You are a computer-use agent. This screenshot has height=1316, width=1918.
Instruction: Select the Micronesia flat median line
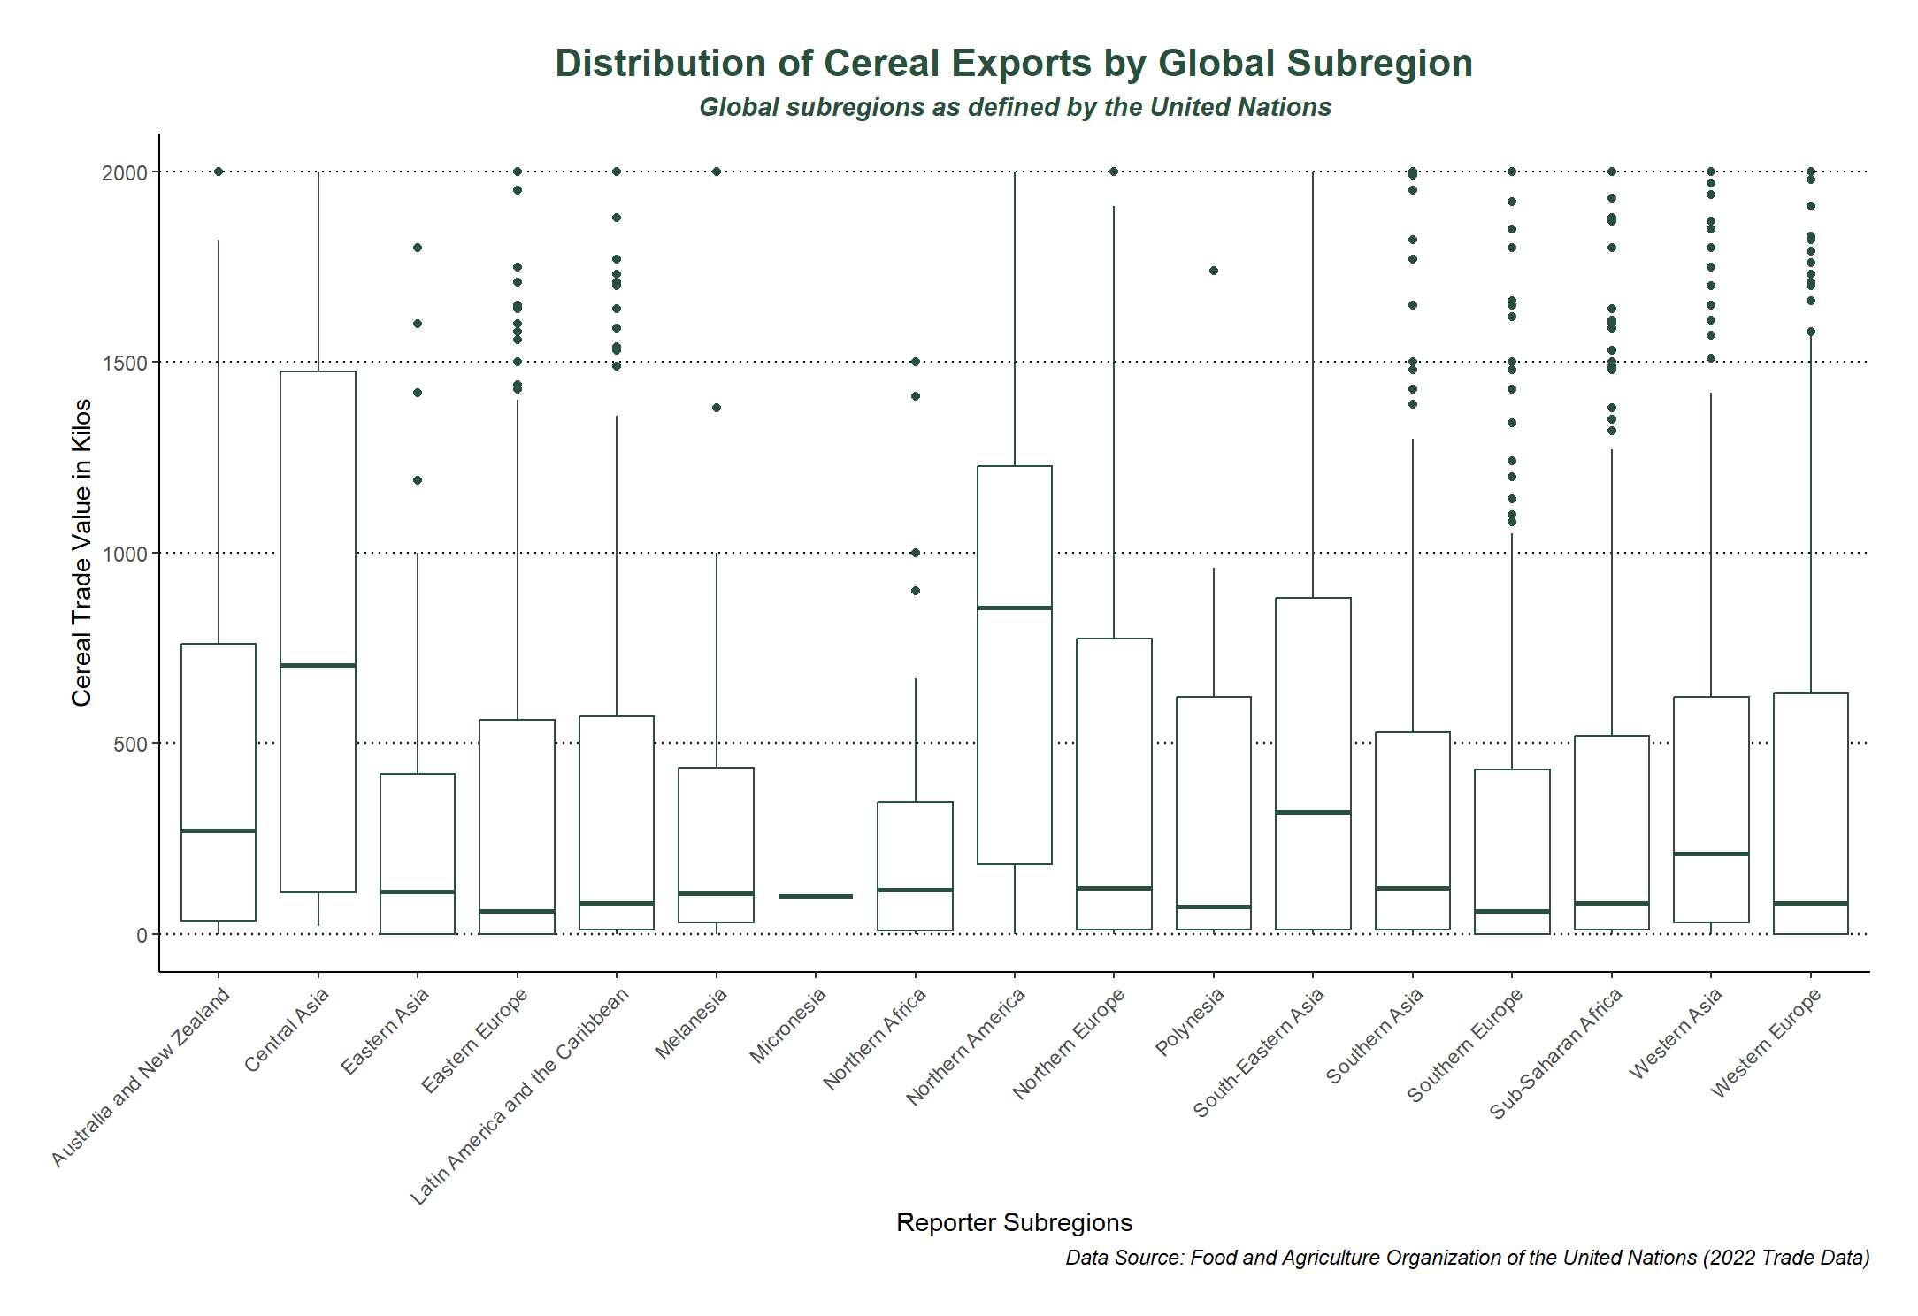pyautogui.click(x=816, y=896)
